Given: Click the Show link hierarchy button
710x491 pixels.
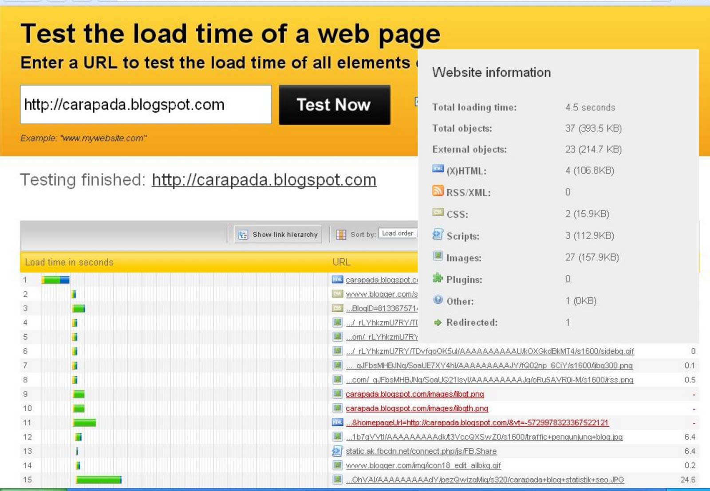Looking at the screenshot, I should point(278,234).
